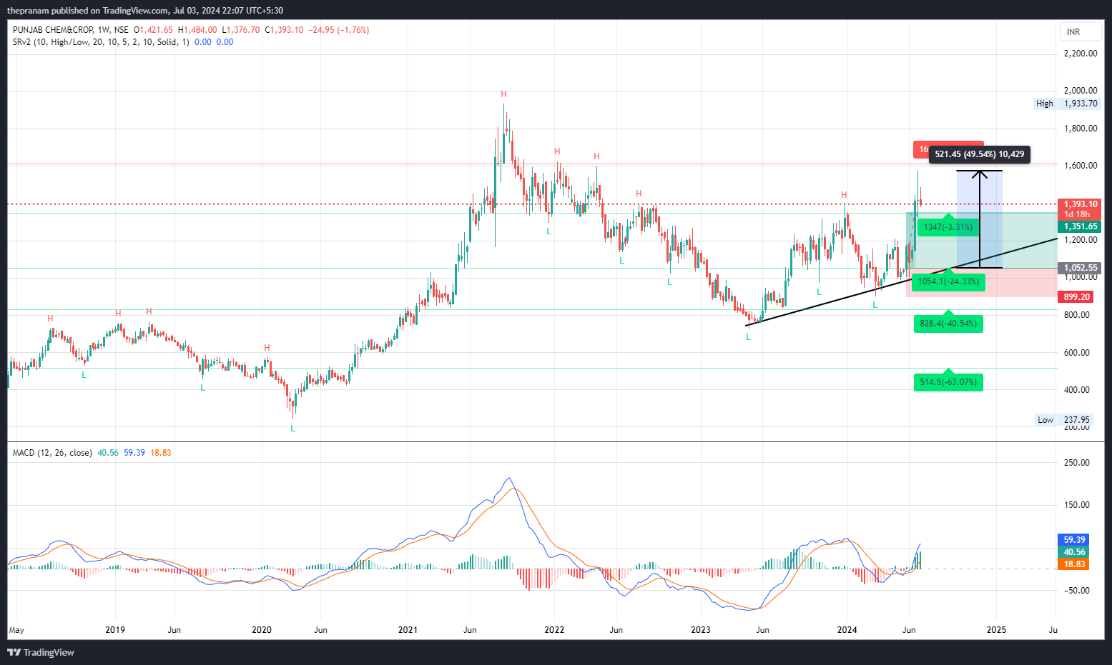This screenshot has width=1112, height=665.
Task: Click the L marker below the 2020 bottom
Action: tap(292, 429)
